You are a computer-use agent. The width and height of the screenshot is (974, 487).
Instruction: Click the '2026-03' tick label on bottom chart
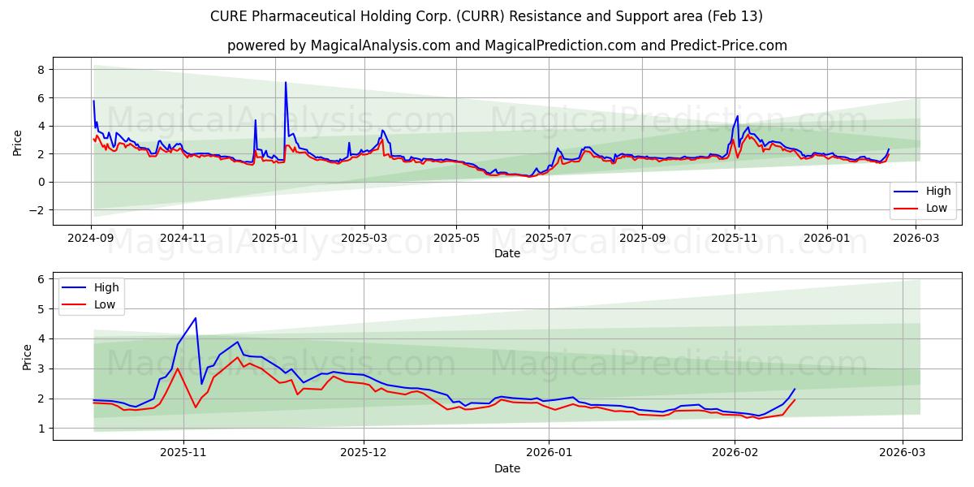click(903, 453)
